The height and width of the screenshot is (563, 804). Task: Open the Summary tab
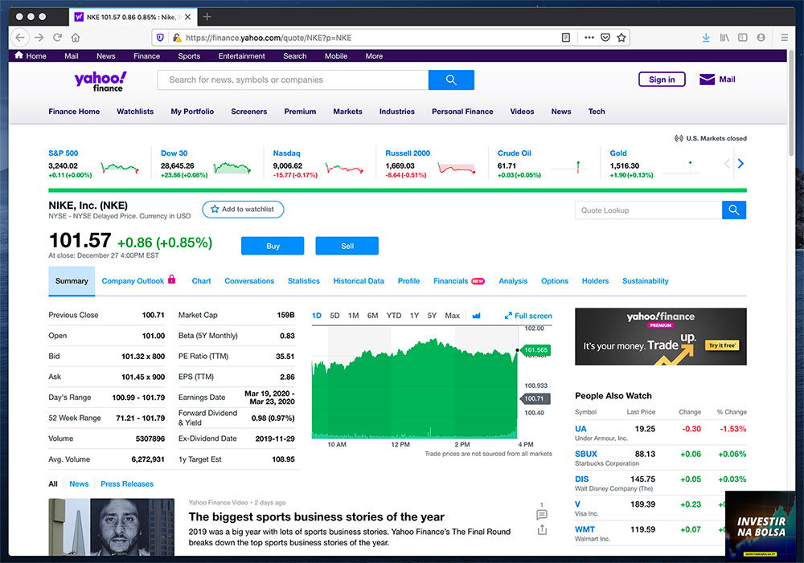72,281
